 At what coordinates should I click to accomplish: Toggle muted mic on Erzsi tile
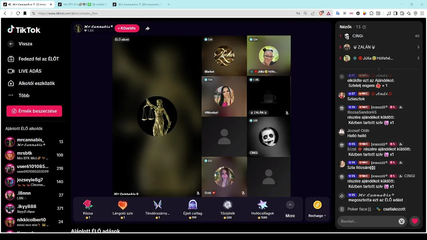pyautogui.click(x=243, y=193)
